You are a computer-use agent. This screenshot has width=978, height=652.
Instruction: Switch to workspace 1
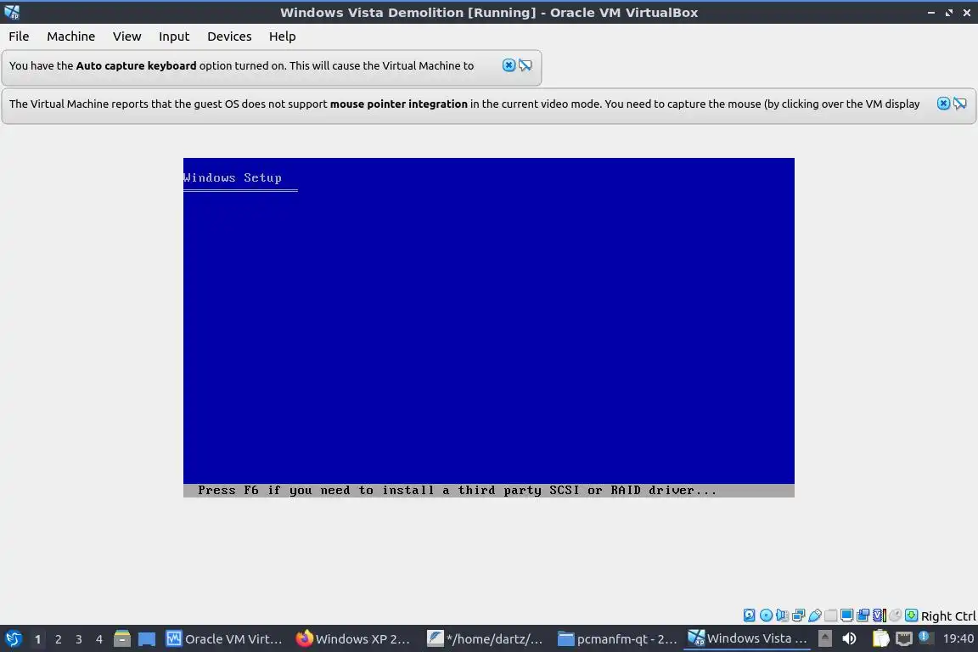point(37,639)
